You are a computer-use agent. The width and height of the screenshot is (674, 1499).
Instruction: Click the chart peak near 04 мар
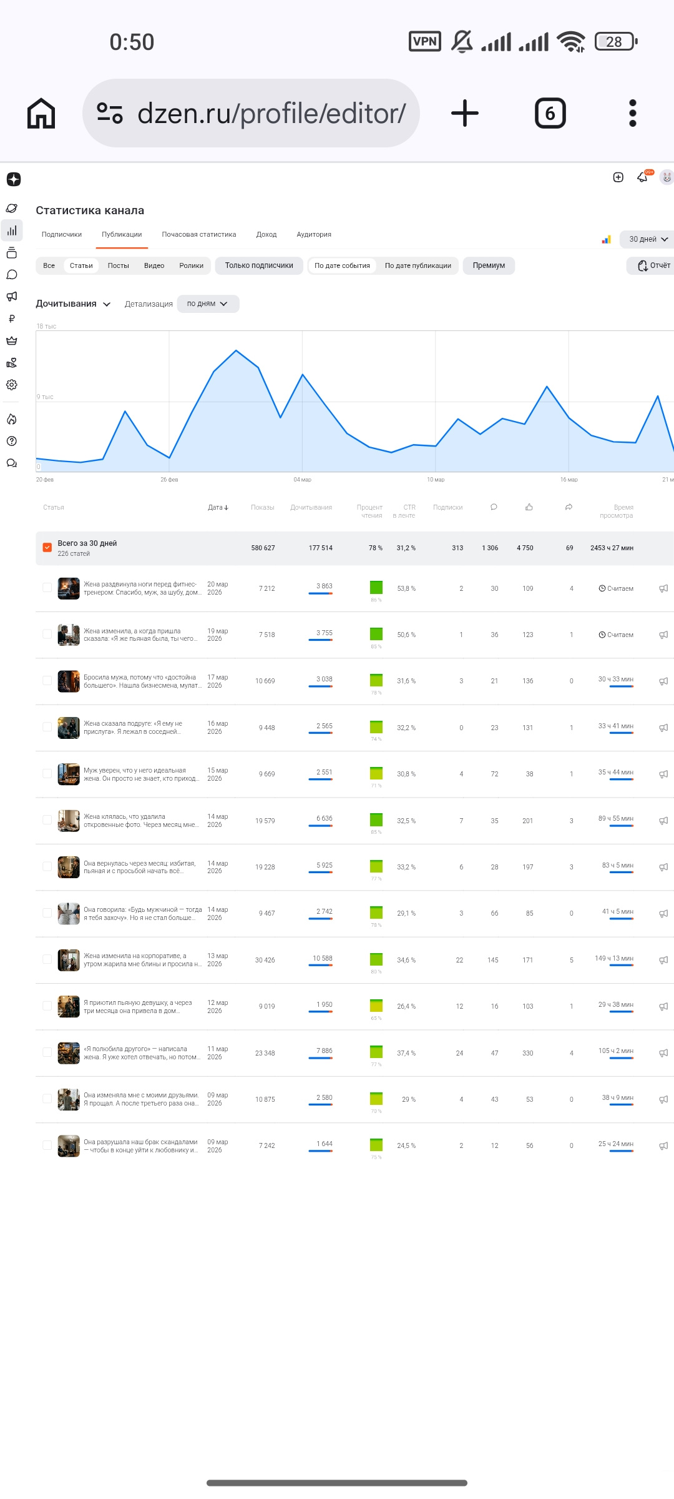point(303,374)
